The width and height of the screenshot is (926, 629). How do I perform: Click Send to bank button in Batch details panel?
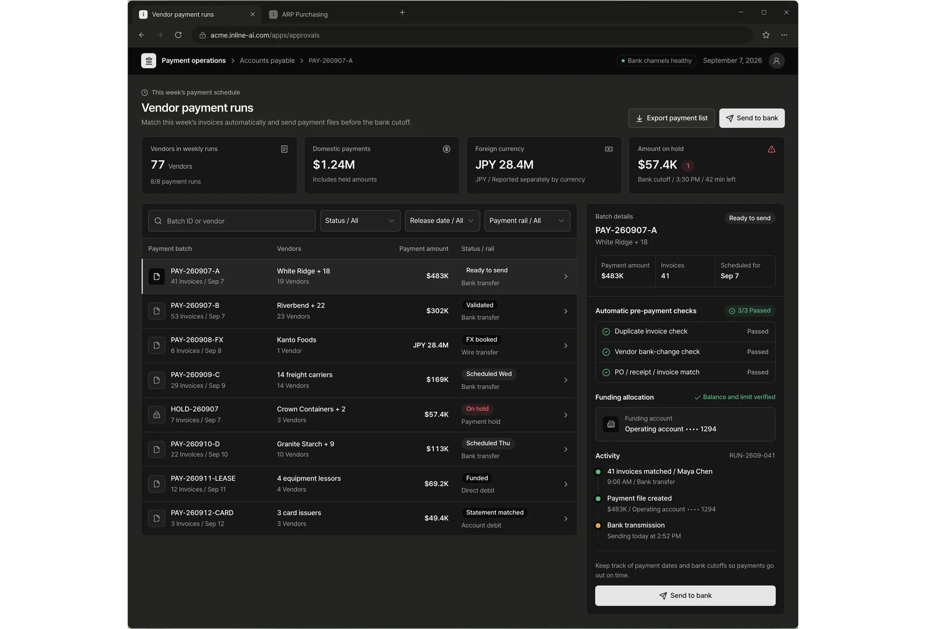coord(686,596)
